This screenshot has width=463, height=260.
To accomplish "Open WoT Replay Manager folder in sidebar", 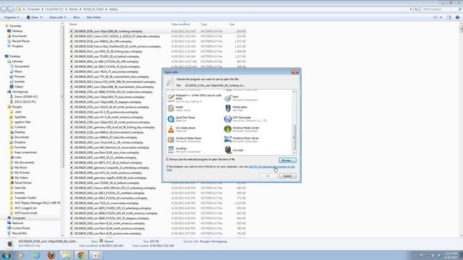I will (37, 203).
